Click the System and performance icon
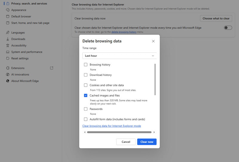239x162 pixels. coord(8,52)
